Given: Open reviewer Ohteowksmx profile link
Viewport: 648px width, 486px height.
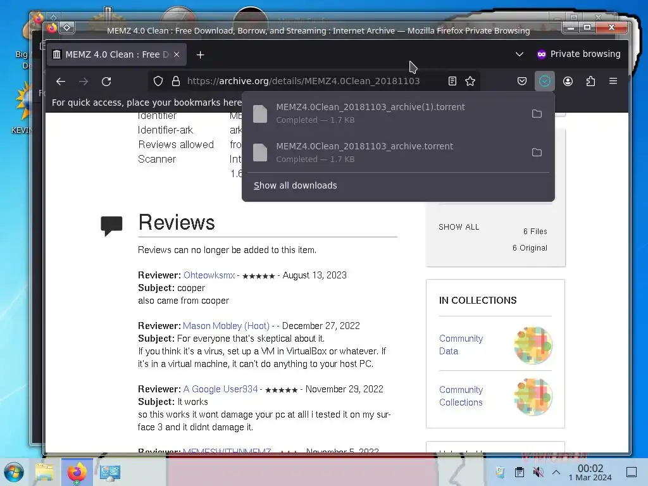Looking at the screenshot, I should (209, 275).
